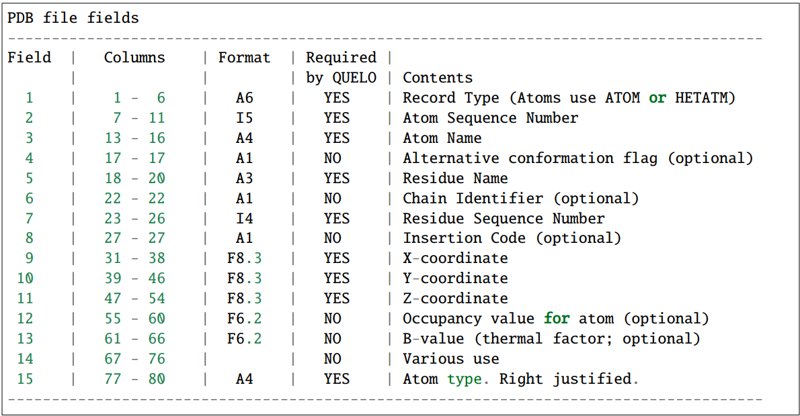
Task: Click the 'I4' format for Residue Sequence Number
Action: [x=245, y=219]
